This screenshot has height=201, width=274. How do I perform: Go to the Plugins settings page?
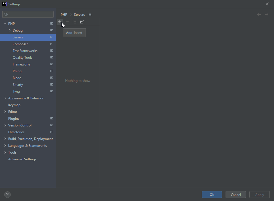click(14, 119)
